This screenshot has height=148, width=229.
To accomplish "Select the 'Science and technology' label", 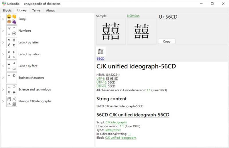I will point(35,89).
